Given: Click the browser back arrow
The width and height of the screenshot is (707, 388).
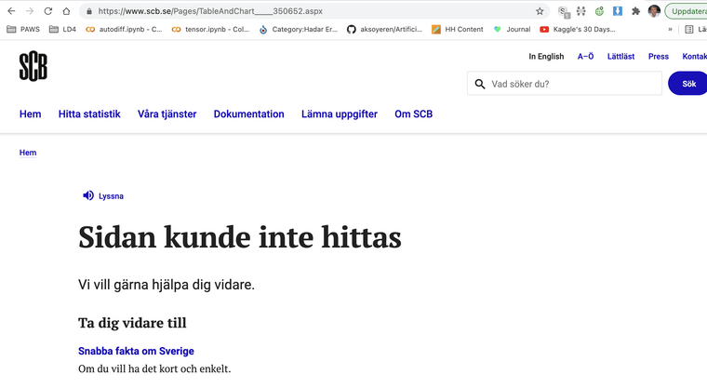Looking at the screenshot, I should [x=10, y=11].
